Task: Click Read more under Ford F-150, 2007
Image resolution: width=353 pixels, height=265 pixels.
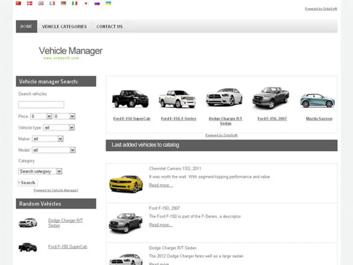Action: click(x=161, y=225)
